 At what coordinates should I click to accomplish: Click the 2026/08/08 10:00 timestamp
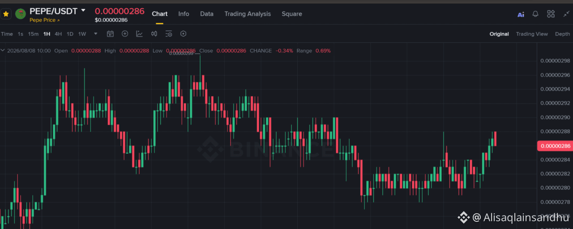29,51
